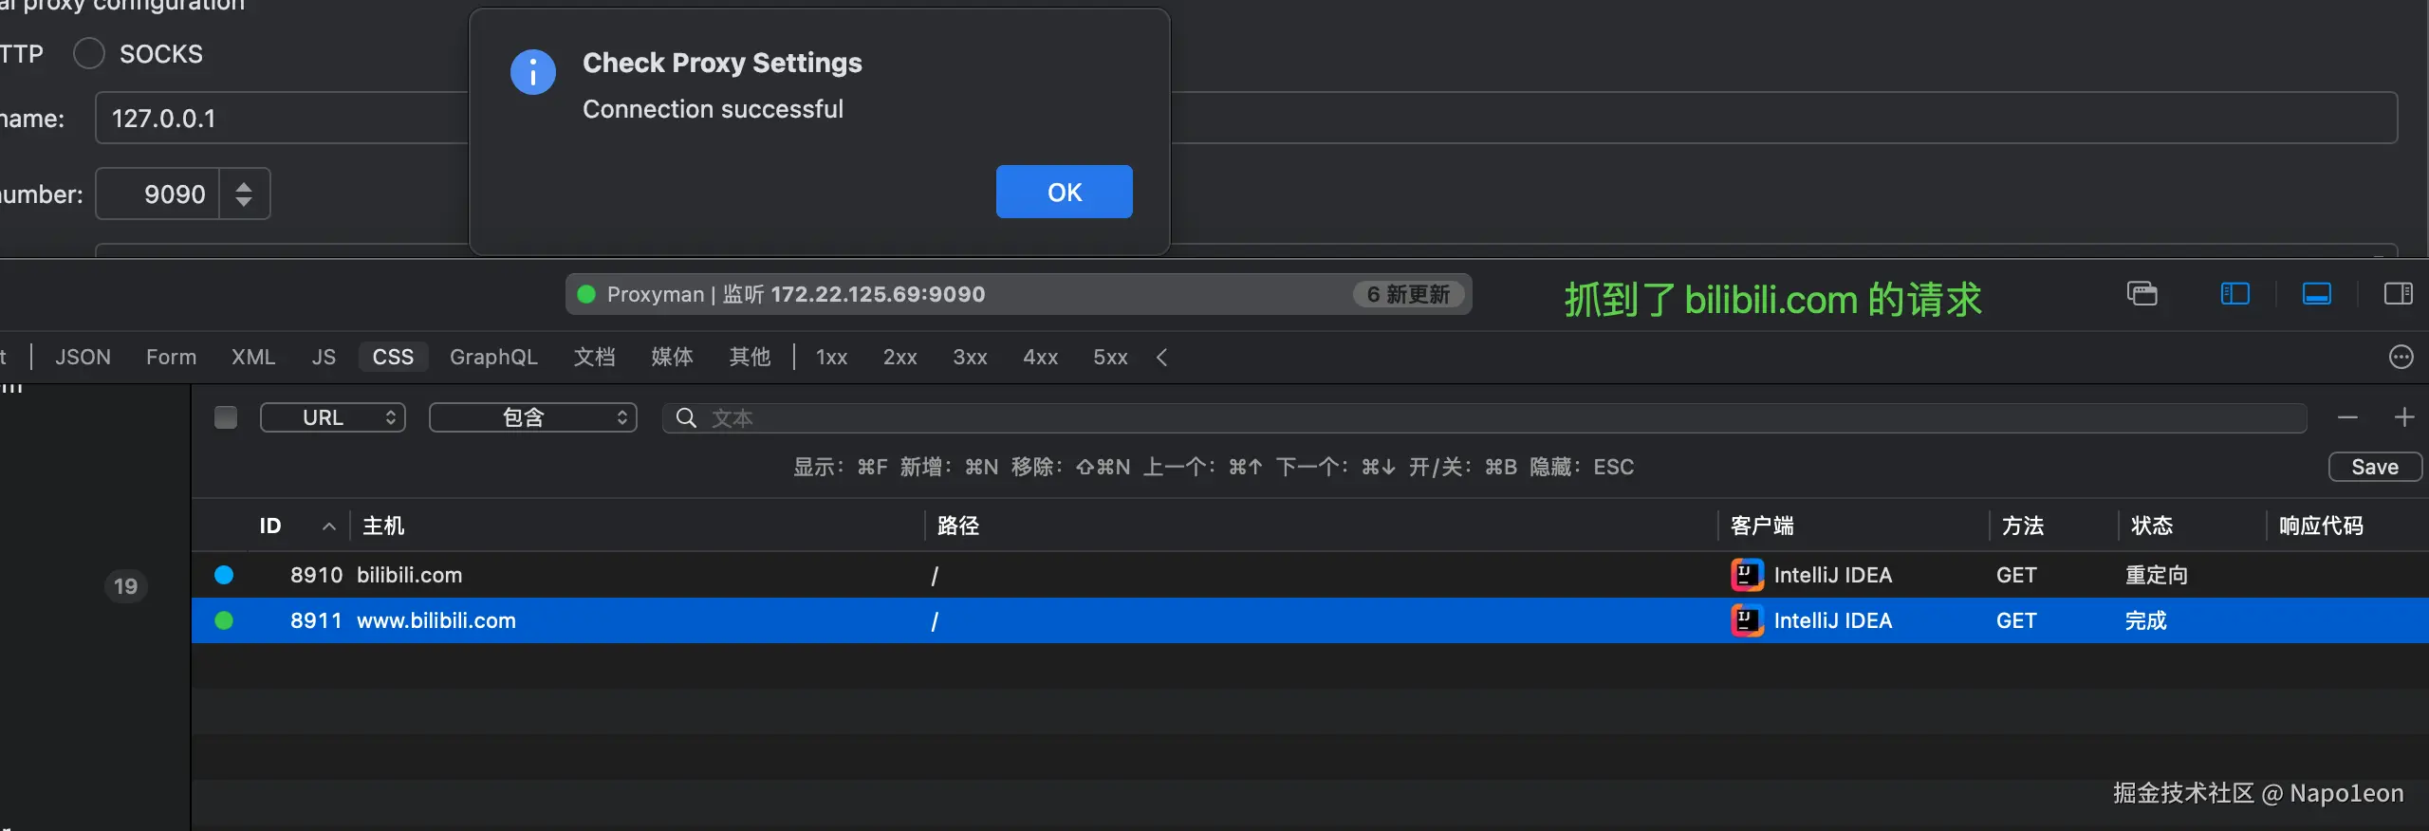Click the GET method cell of bilibili.com row
Screen dimensions: 2429x831
pos(2016,575)
